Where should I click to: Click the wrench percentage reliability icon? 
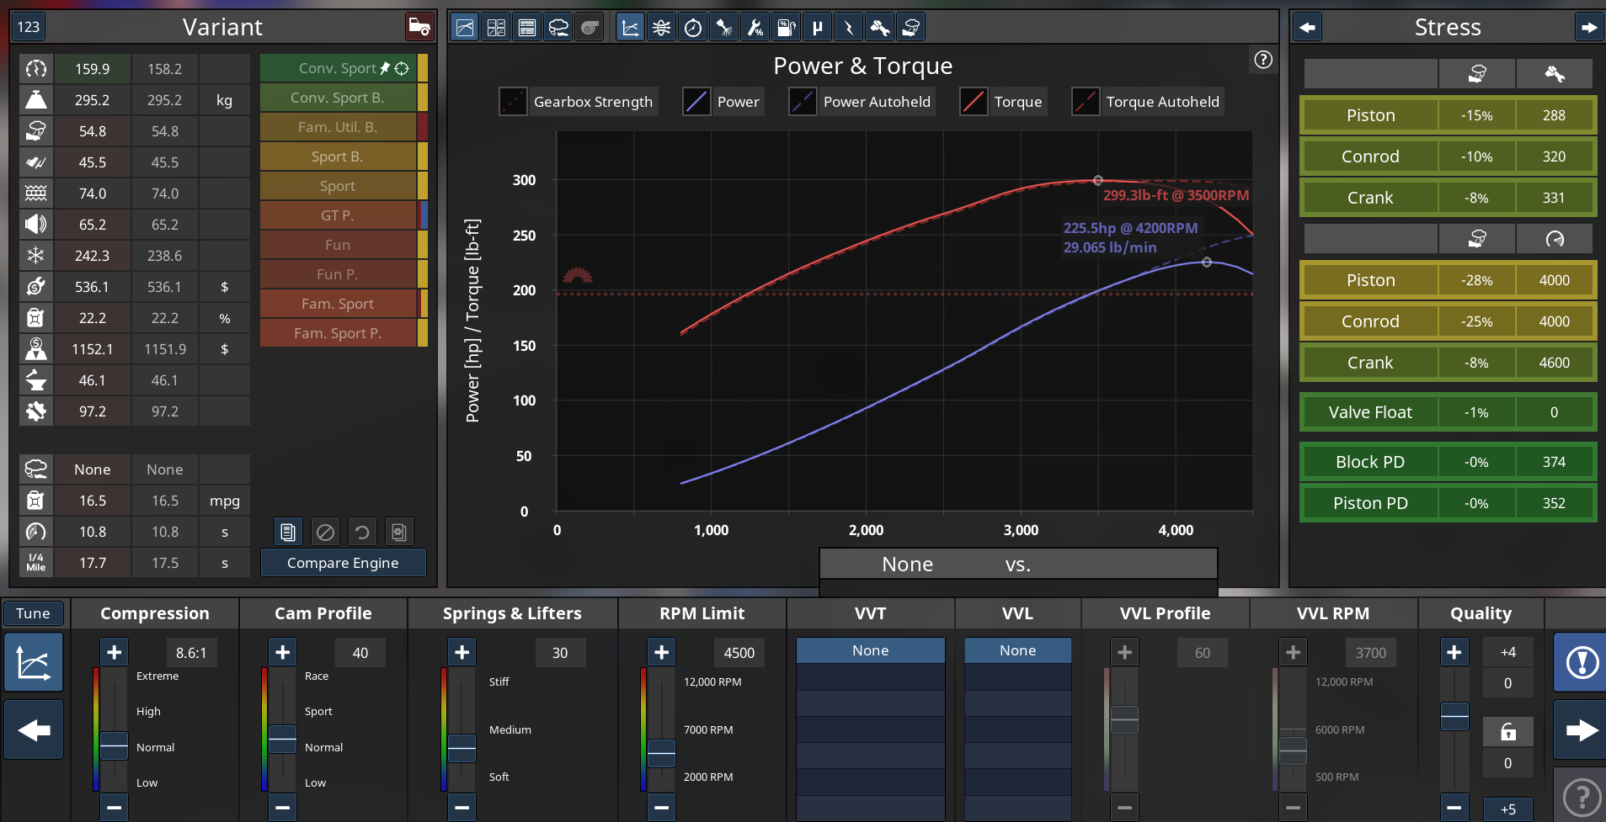pyautogui.click(x=755, y=28)
